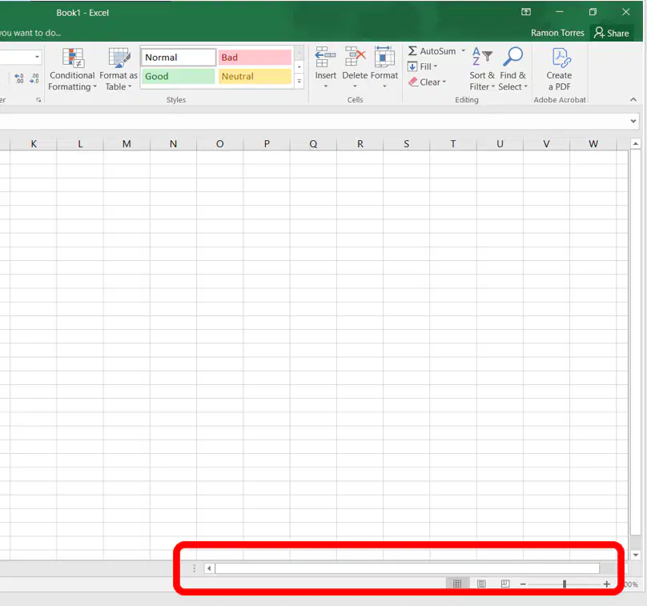This screenshot has height=606, width=647.
Task: Click Format as Table icon
Action: point(119,58)
